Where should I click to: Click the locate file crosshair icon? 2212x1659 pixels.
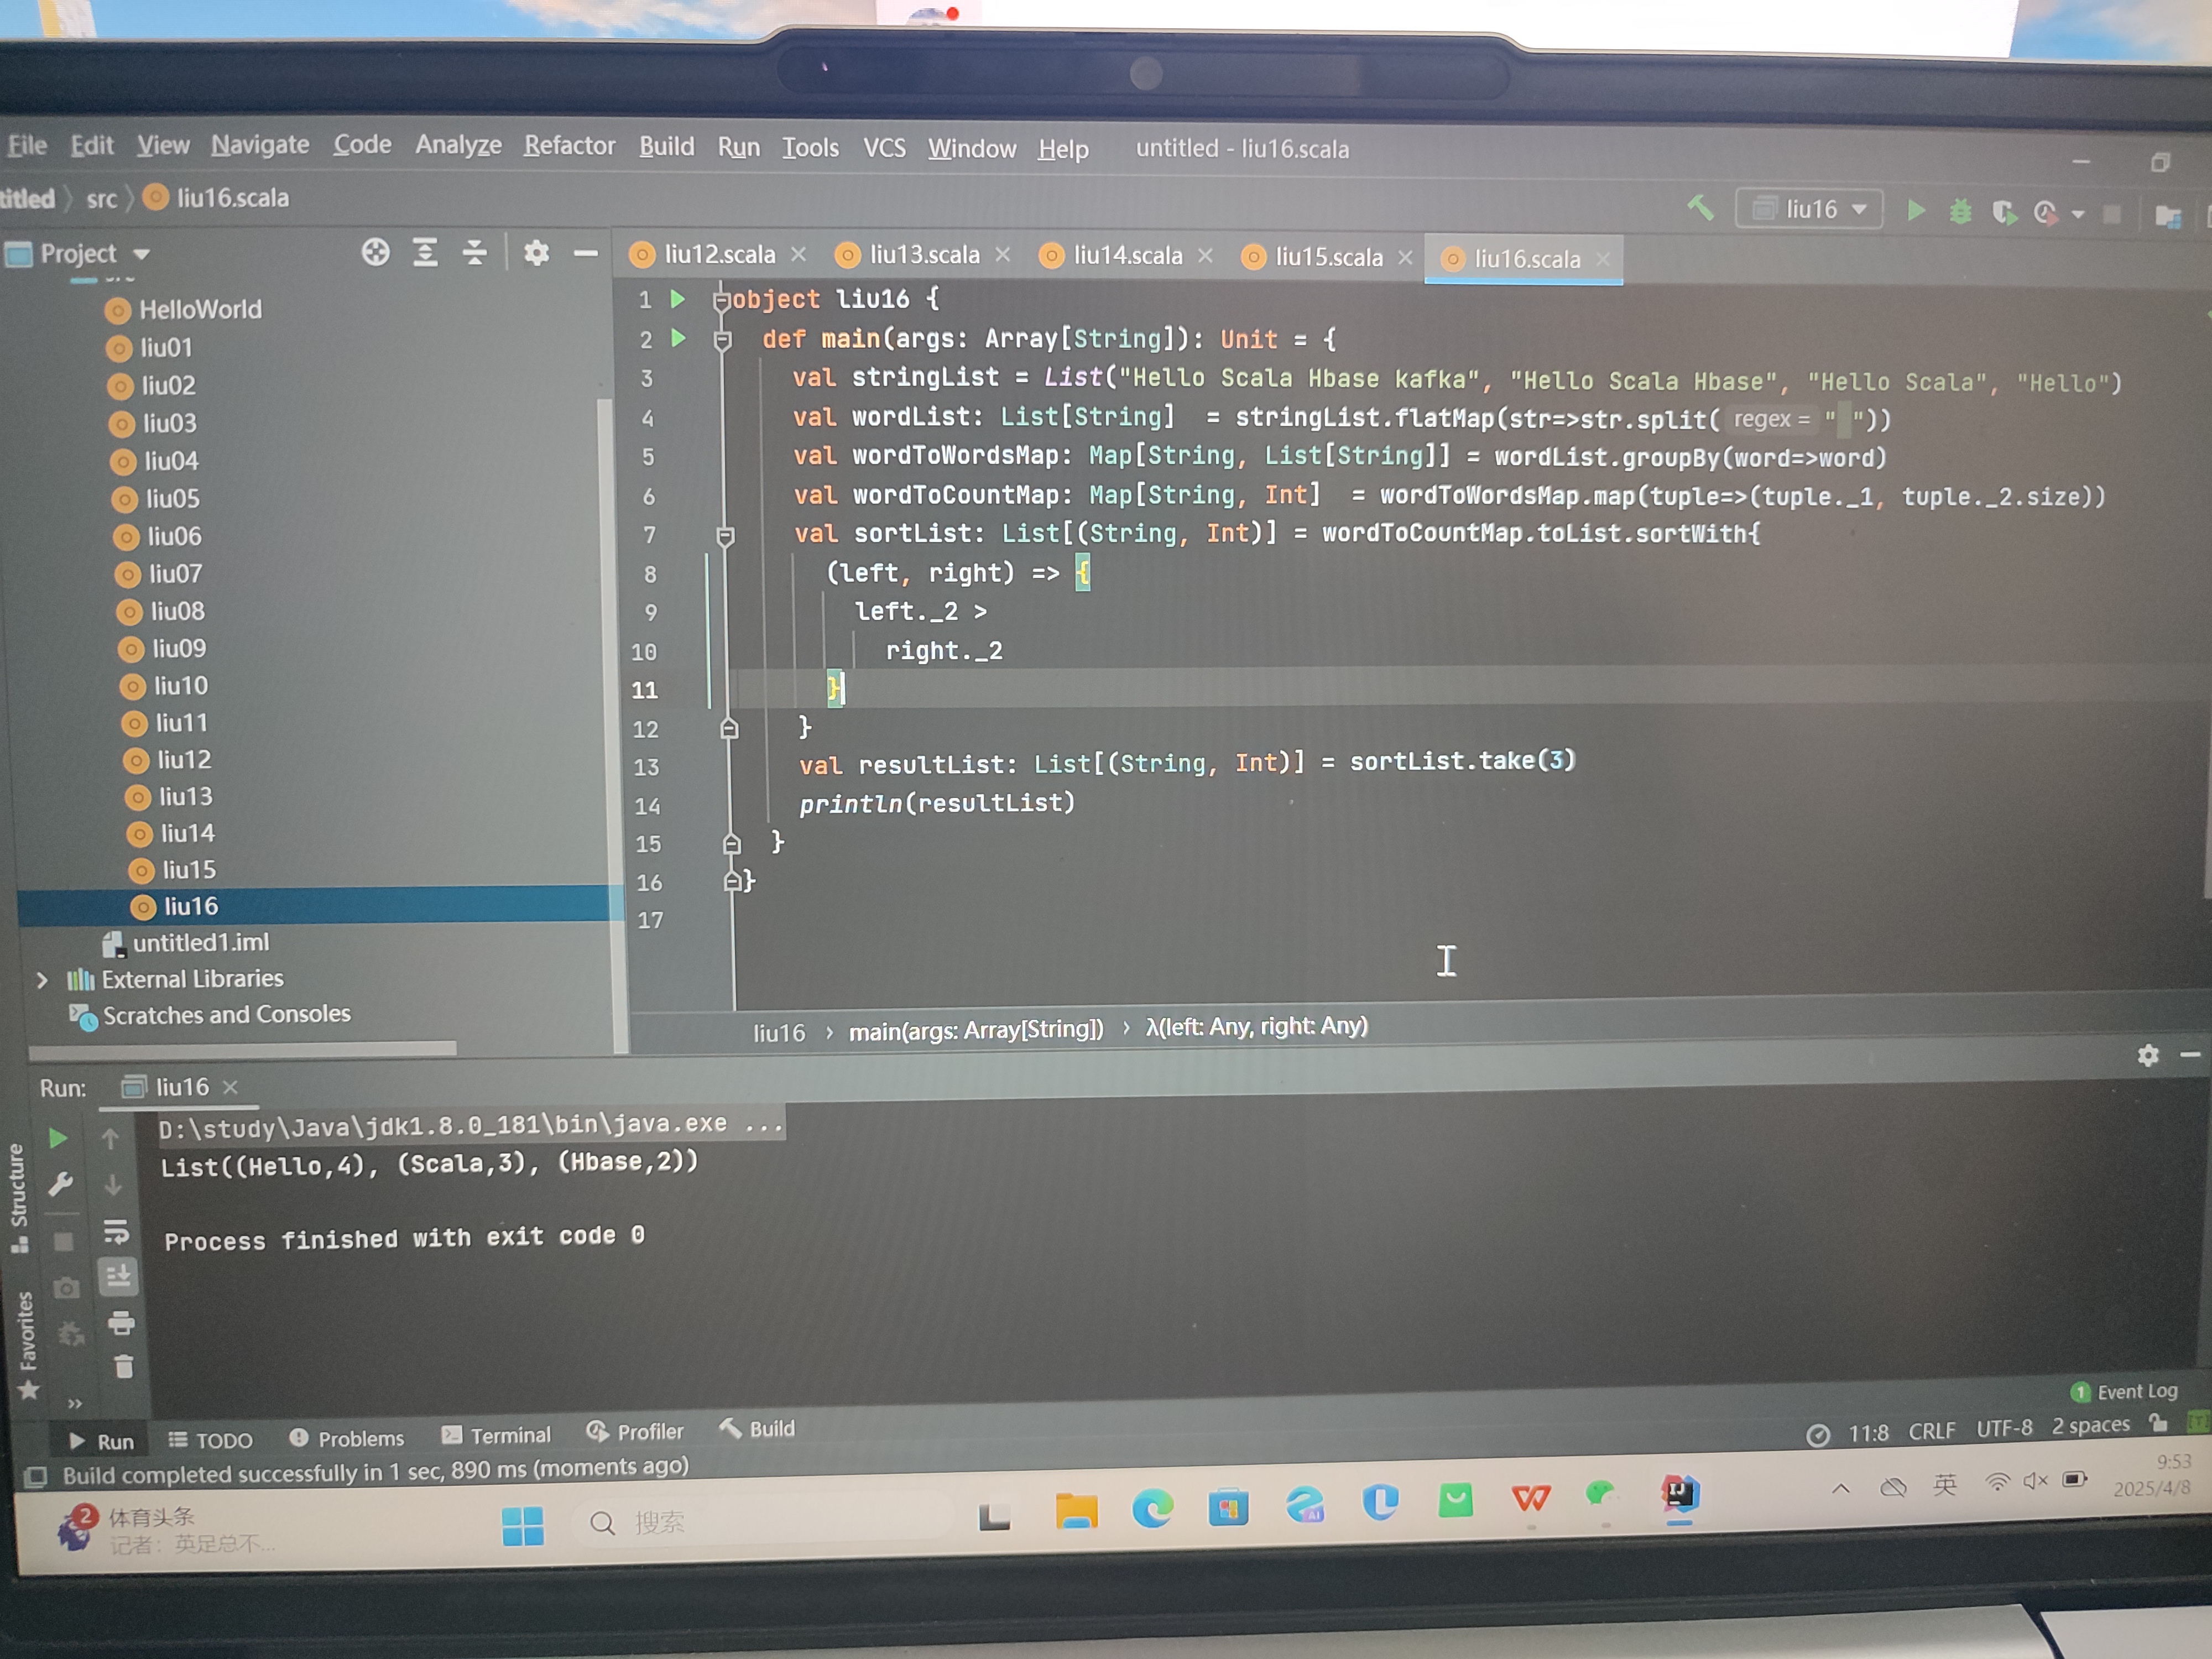(x=375, y=252)
